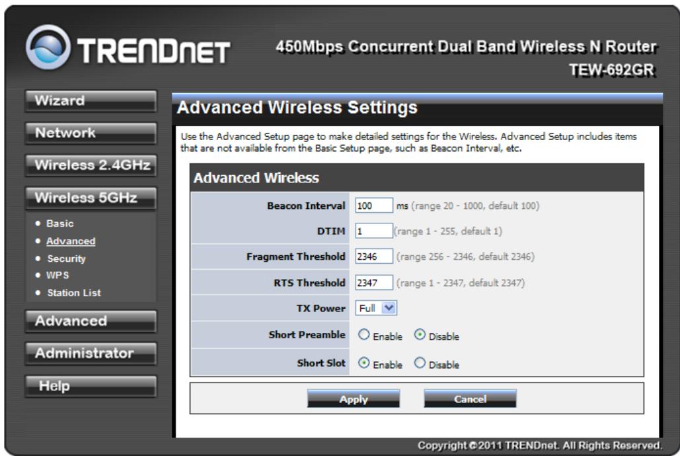Open the Wireless 2.4GHz menu
The width and height of the screenshot is (680, 456).
[x=91, y=165]
